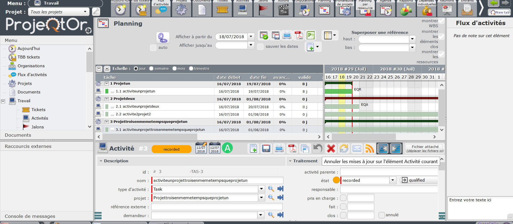The width and height of the screenshot is (513, 224).
Task: Click the New tab button
Action: click(x=499, y=12)
